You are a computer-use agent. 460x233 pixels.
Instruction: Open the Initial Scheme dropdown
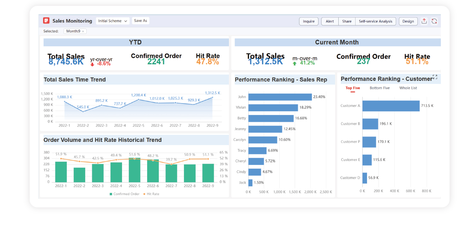click(113, 21)
